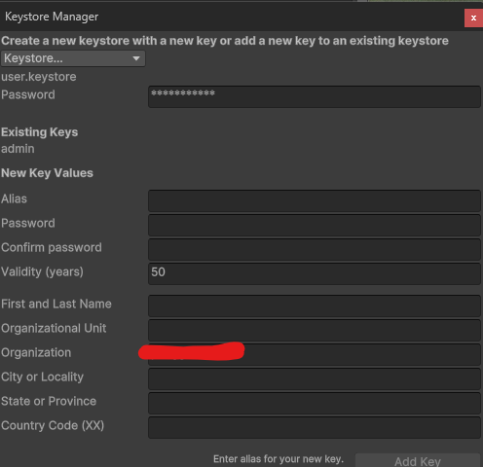Click the 'user.keystore' path text
The image size is (483, 467).
coord(39,77)
